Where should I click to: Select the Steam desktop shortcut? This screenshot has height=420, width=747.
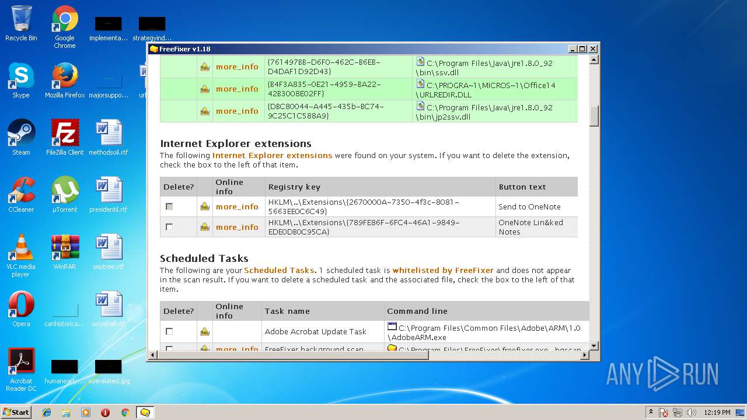click(21, 138)
